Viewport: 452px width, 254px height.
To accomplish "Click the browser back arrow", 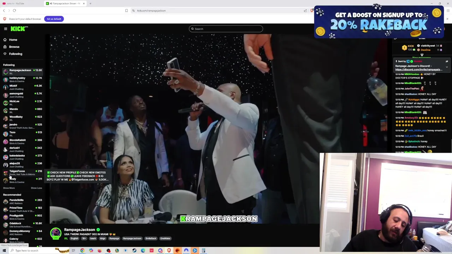I will coord(4,11).
